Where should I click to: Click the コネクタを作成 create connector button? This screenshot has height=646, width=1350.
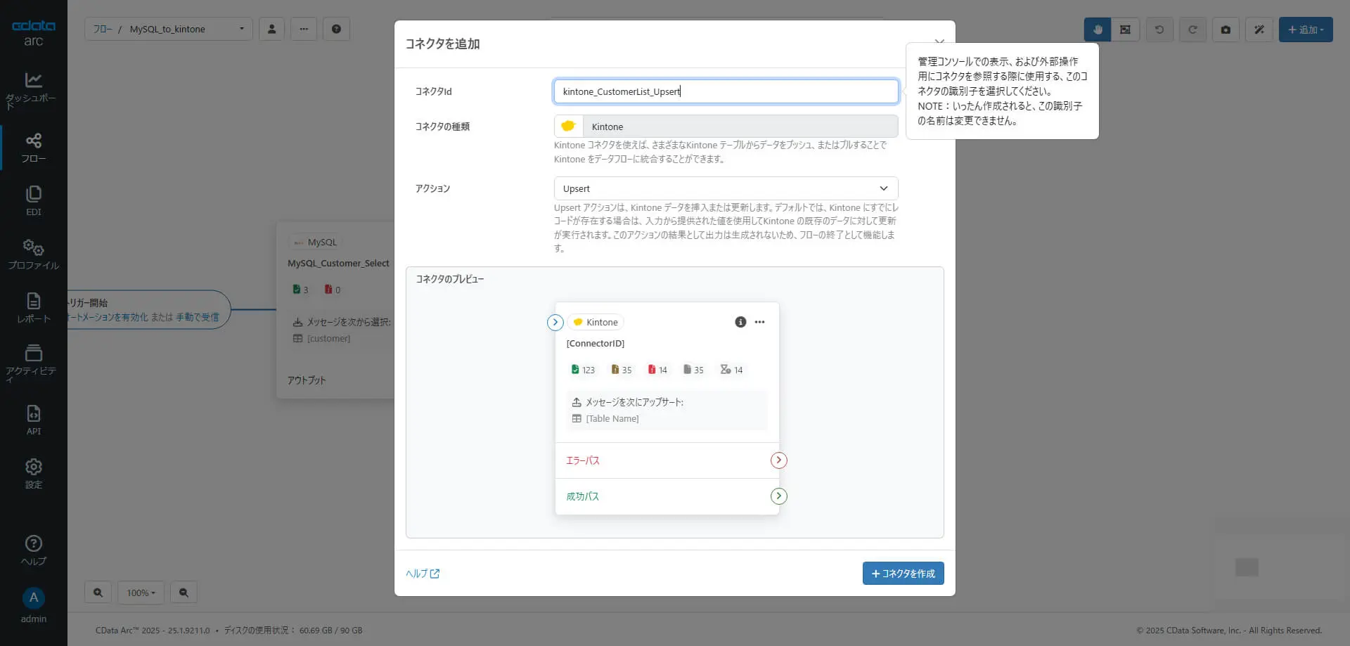(903, 574)
